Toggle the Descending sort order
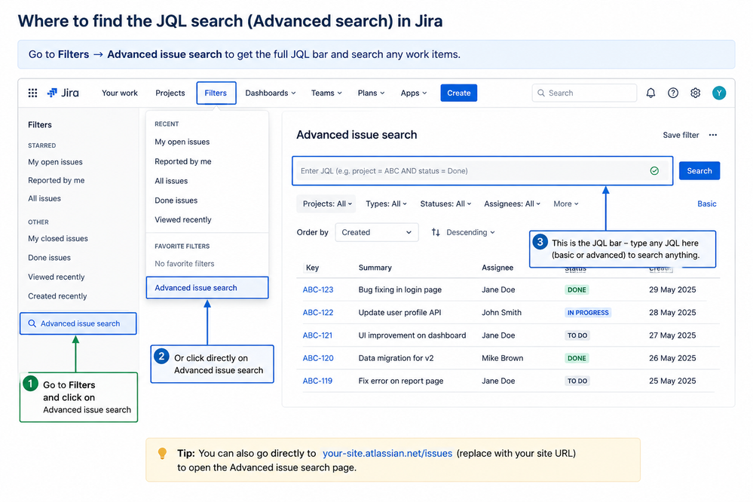 [x=463, y=232]
